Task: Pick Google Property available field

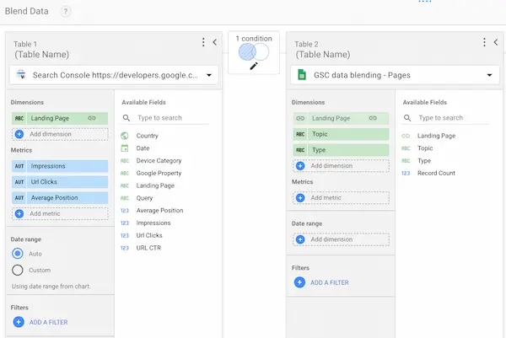Action: point(159,173)
